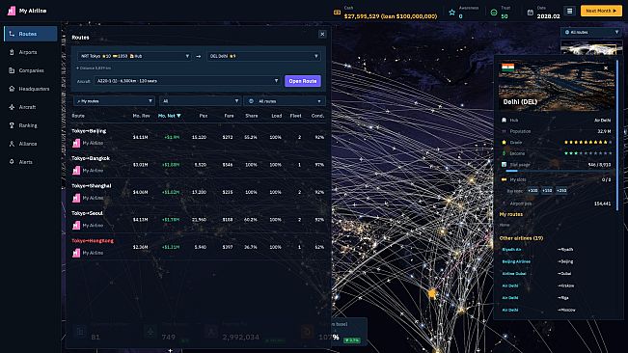Image resolution: width=628 pixels, height=353 pixels.
Task: Click the arrow between origin and destination
Action: click(199, 57)
